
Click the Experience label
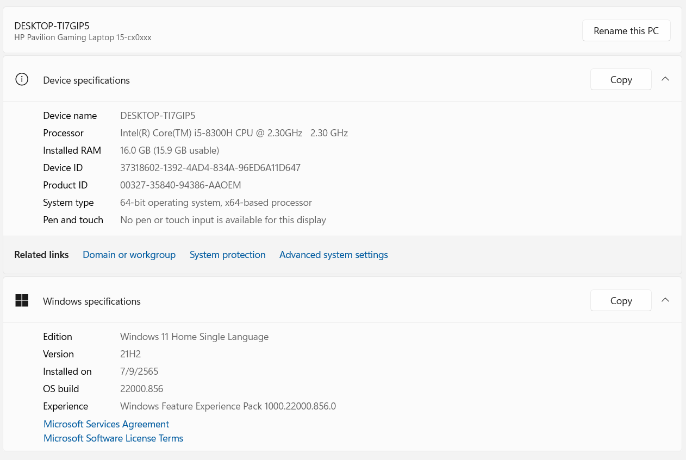(65, 406)
